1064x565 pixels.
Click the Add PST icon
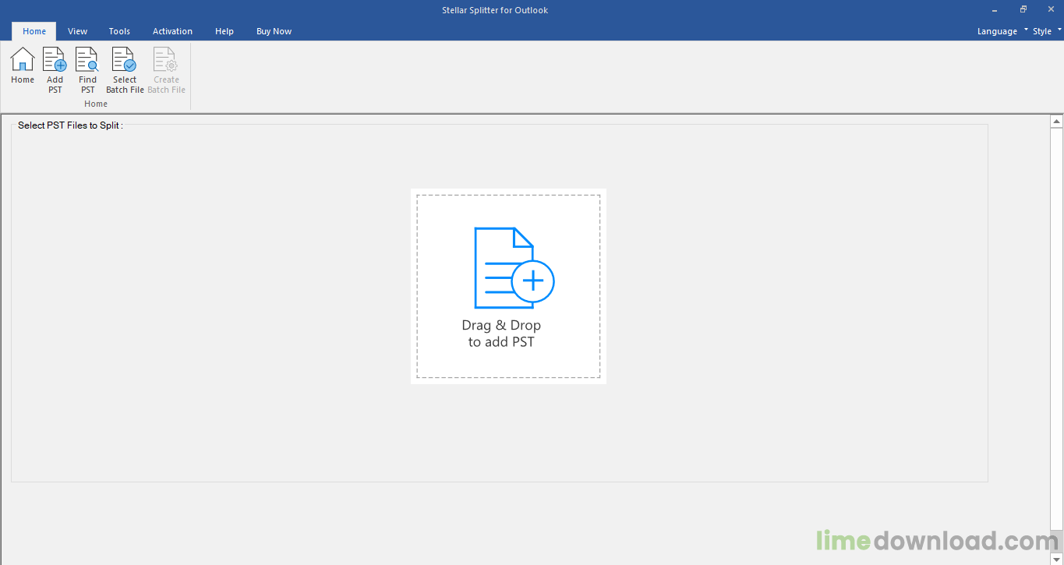(54, 66)
